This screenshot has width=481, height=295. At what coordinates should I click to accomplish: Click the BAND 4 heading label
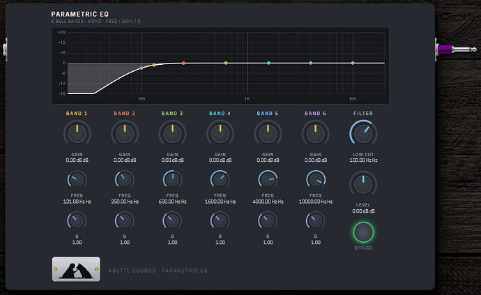[x=220, y=114]
